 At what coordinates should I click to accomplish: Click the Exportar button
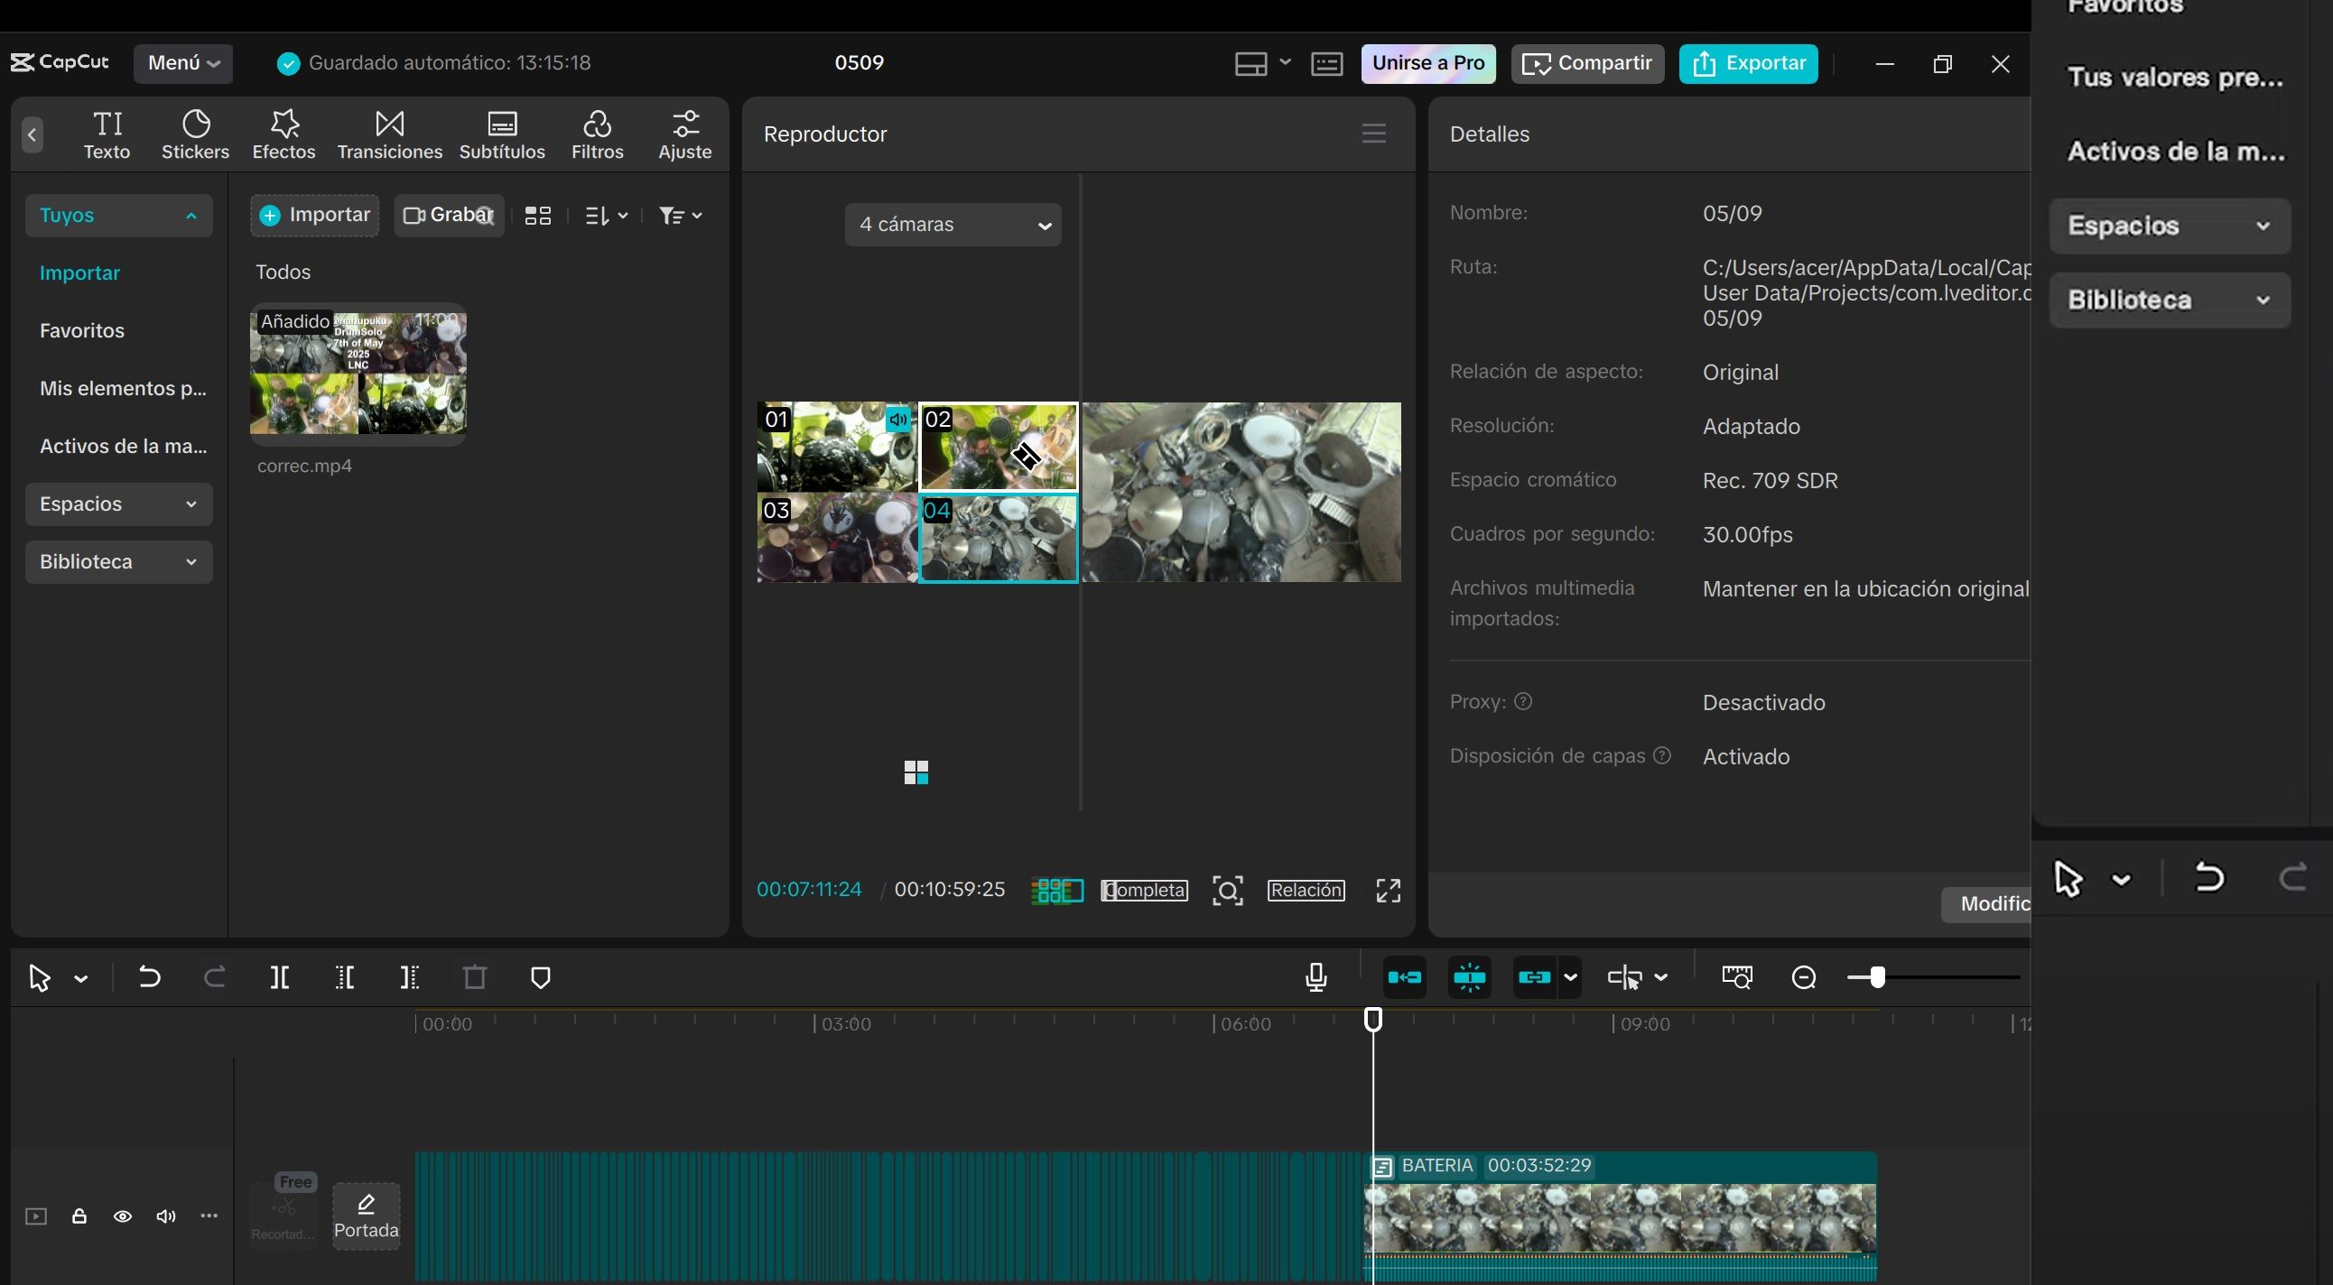pyautogui.click(x=1748, y=63)
